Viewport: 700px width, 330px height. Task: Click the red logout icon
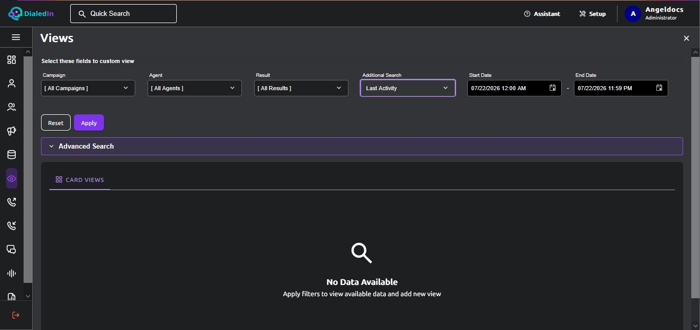click(x=16, y=315)
